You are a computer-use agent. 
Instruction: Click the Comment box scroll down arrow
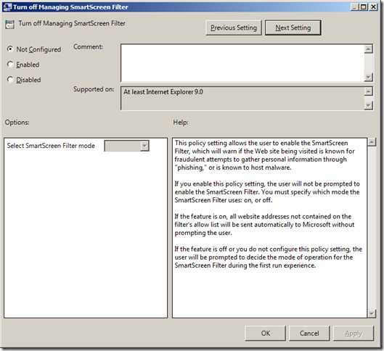click(x=368, y=78)
